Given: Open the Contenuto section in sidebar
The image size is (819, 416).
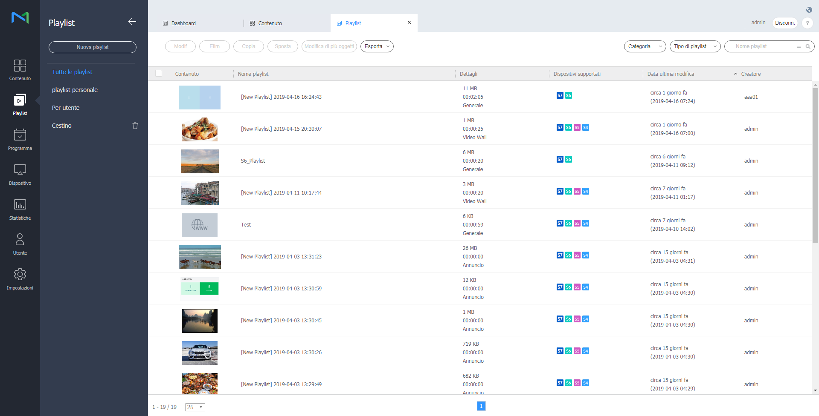Looking at the screenshot, I should pyautogui.click(x=20, y=70).
